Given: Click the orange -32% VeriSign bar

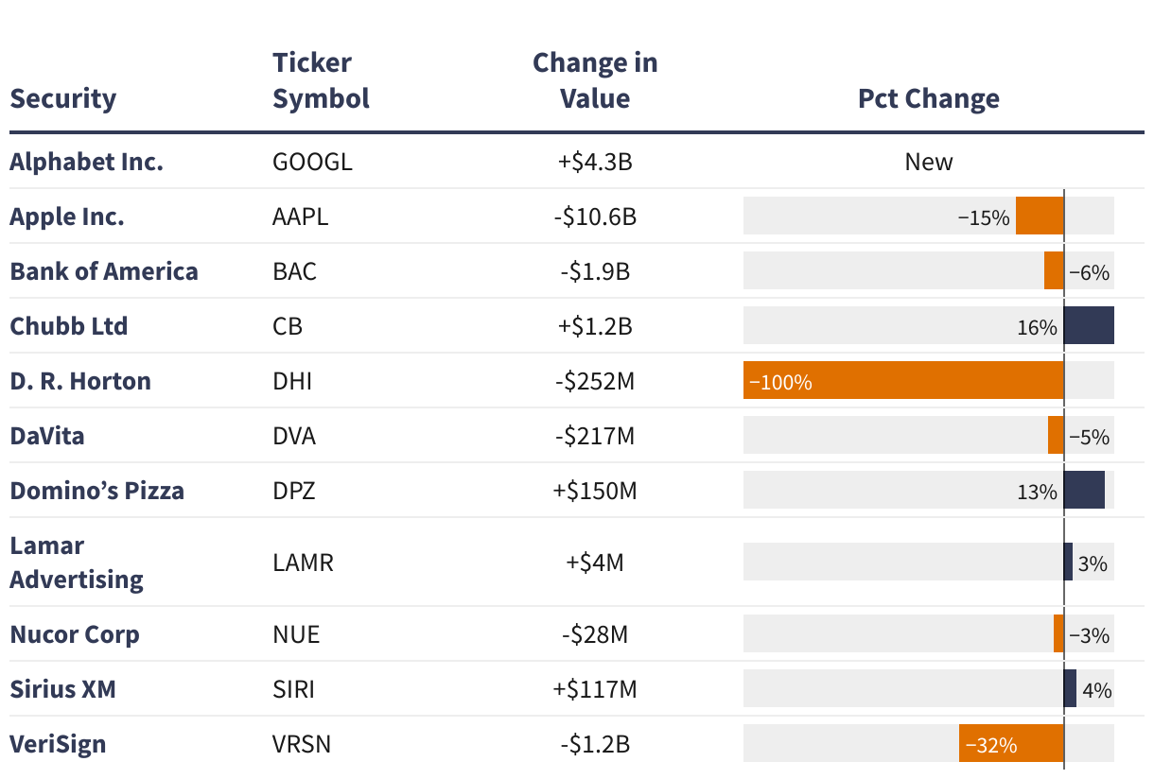Looking at the screenshot, I should (1011, 744).
